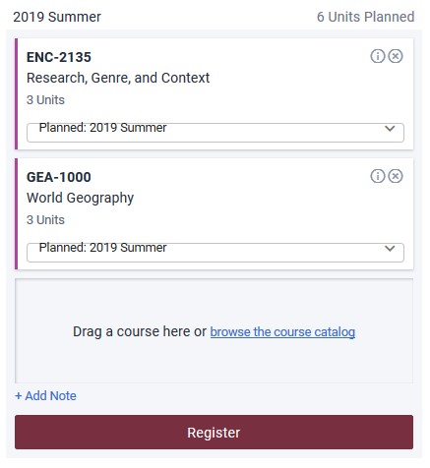Select the ENC-2135 course code heading

(x=59, y=57)
